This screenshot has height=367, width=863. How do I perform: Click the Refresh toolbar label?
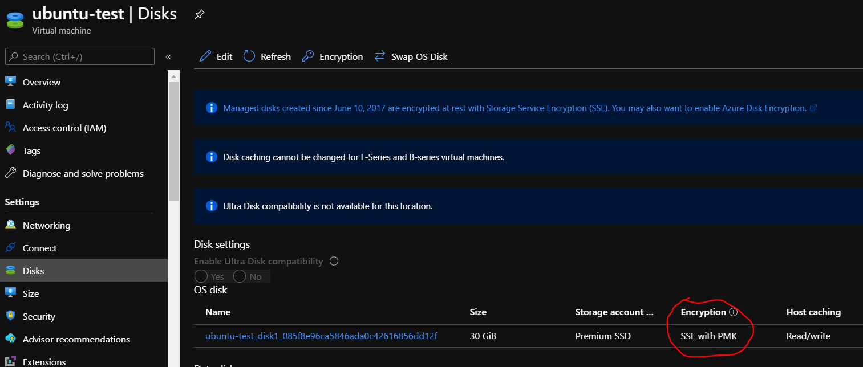[x=275, y=57]
